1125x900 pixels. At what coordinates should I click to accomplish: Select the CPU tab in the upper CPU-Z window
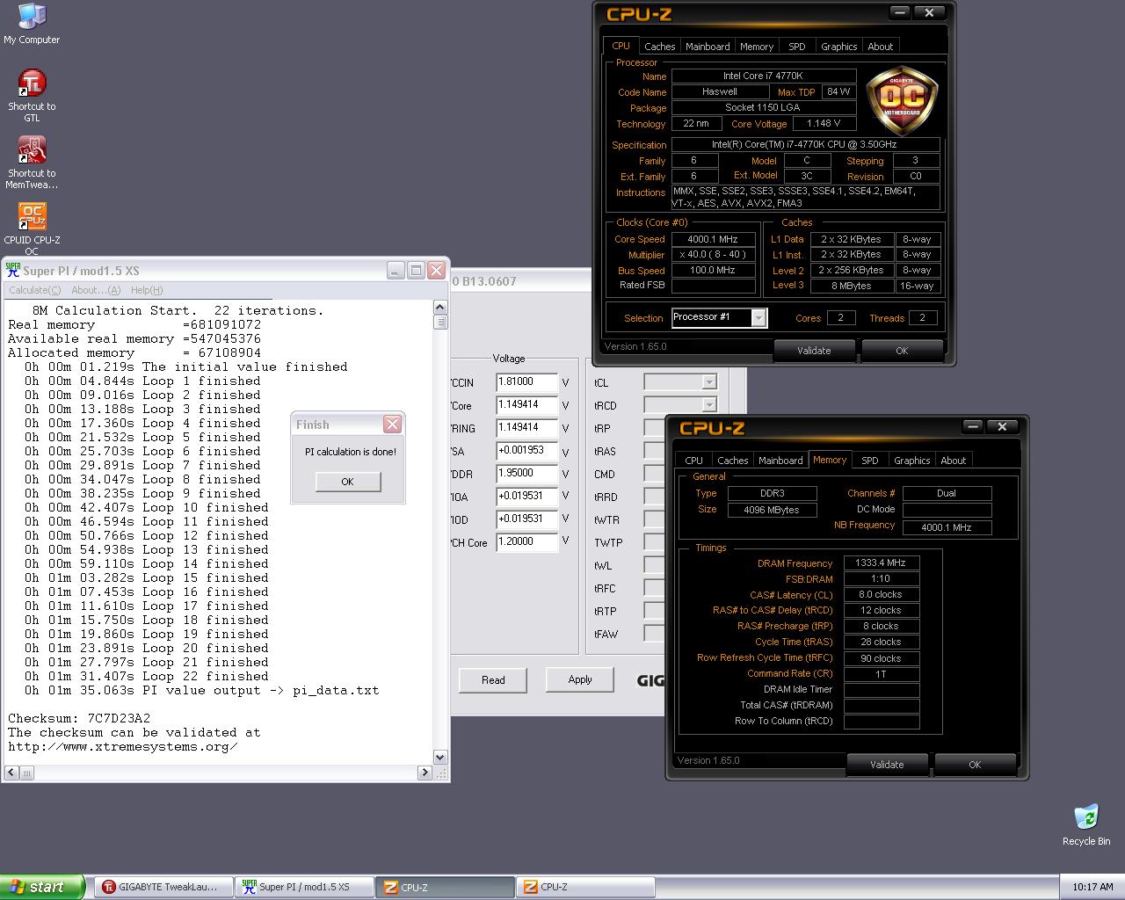621,46
